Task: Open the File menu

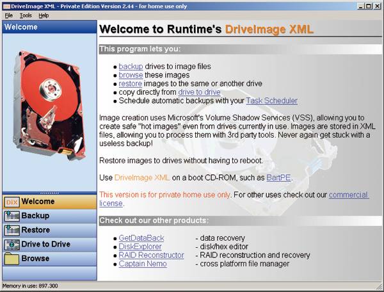Action: [8, 15]
